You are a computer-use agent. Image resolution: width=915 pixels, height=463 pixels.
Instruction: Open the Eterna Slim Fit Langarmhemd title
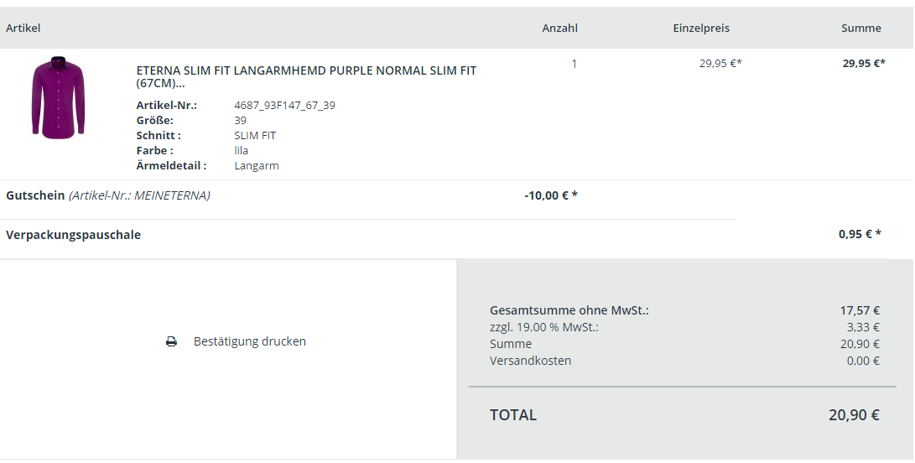[x=306, y=76]
